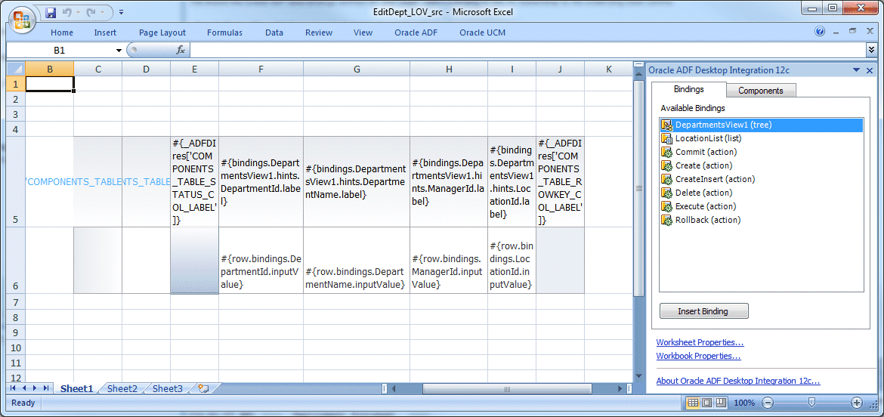This screenshot has width=884, height=417.
Task: Switch to Page Layout view in status bar
Action: point(706,403)
